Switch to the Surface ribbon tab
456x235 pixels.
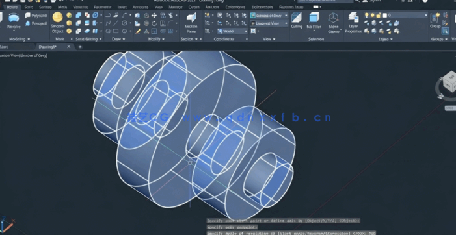point(45,7)
